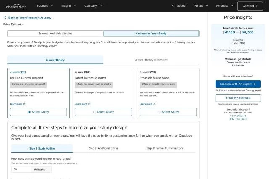Screen dimensions: 269x179
Task: Click the Discuss With An Expert button
Action: click(238, 84)
